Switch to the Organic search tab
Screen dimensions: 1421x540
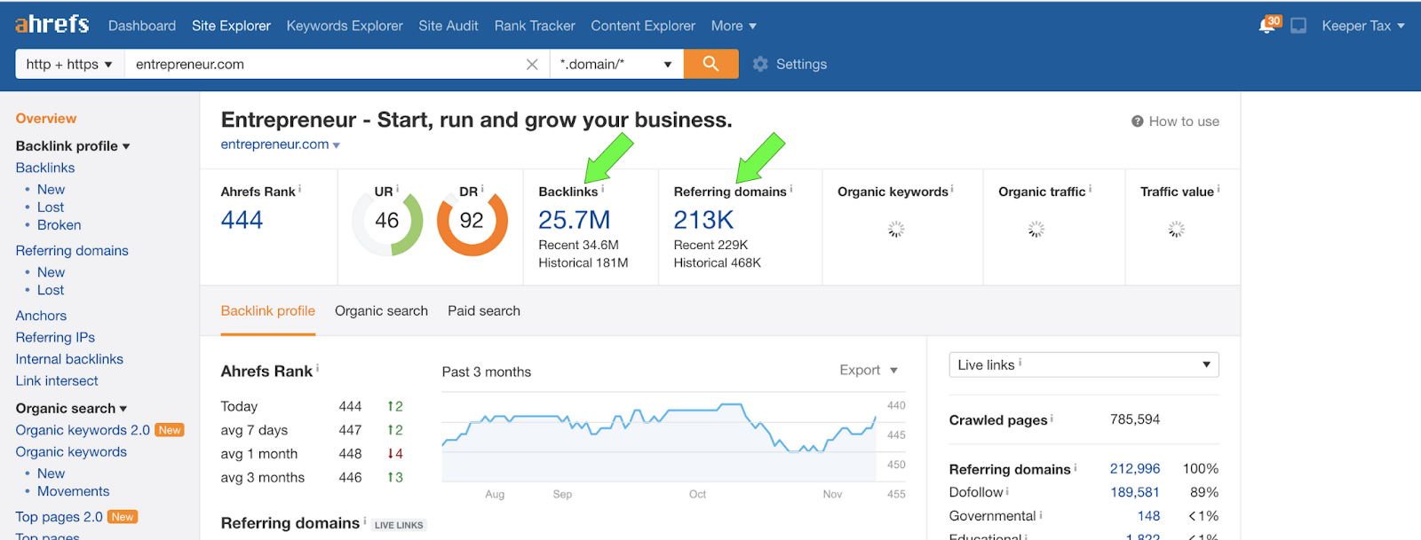pos(381,310)
